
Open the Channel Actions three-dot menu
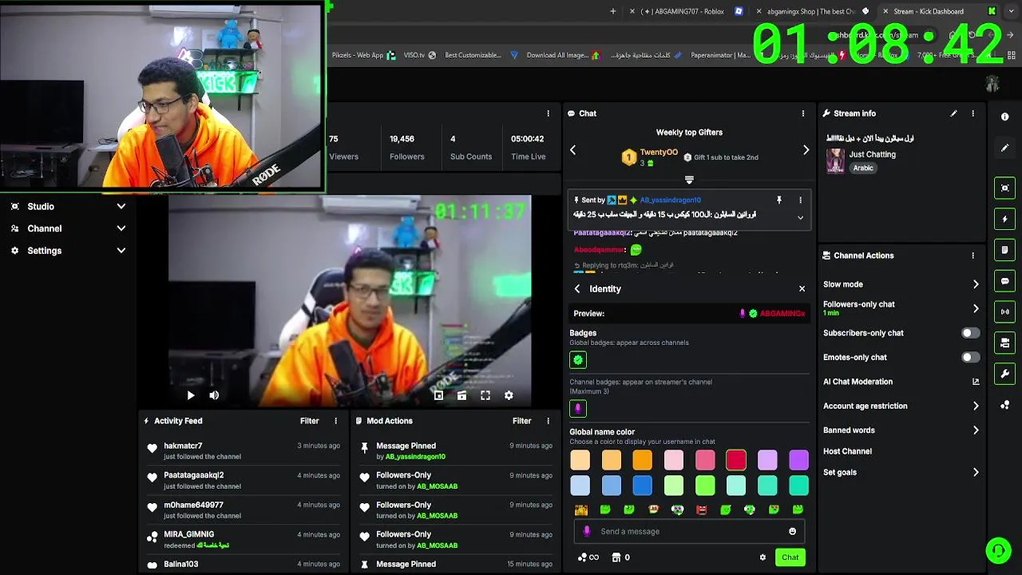click(x=972, y=256)
